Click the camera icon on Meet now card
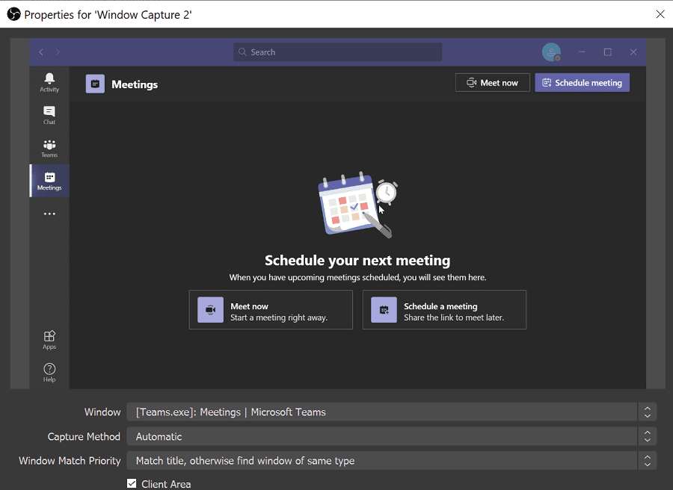 click(x=210, y=310)
